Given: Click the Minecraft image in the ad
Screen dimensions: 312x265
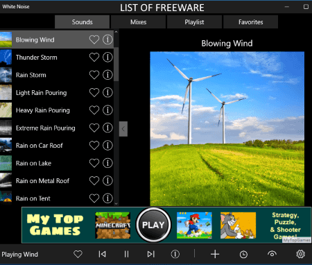Looking at the screenshot, I should (113, 225).
